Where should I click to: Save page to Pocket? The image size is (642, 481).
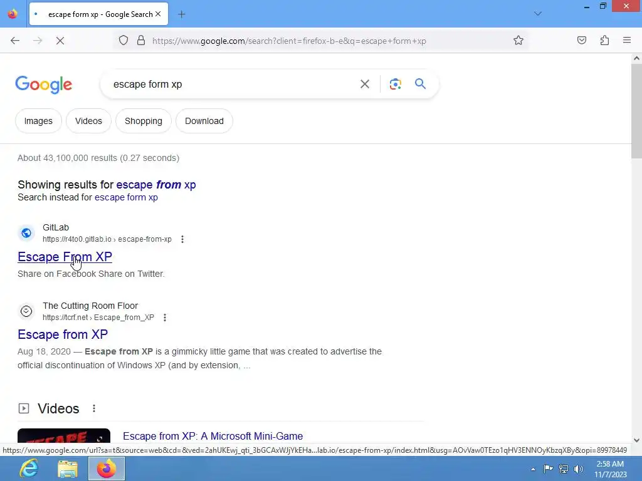click(x=581, y=40)
